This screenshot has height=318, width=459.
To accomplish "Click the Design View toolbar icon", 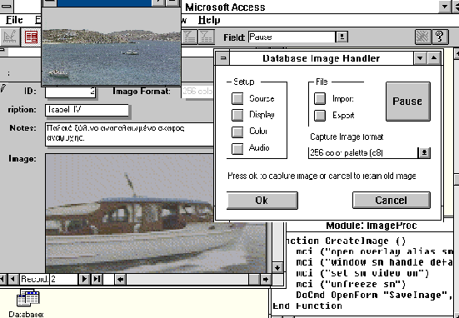I will coord(10,37).
